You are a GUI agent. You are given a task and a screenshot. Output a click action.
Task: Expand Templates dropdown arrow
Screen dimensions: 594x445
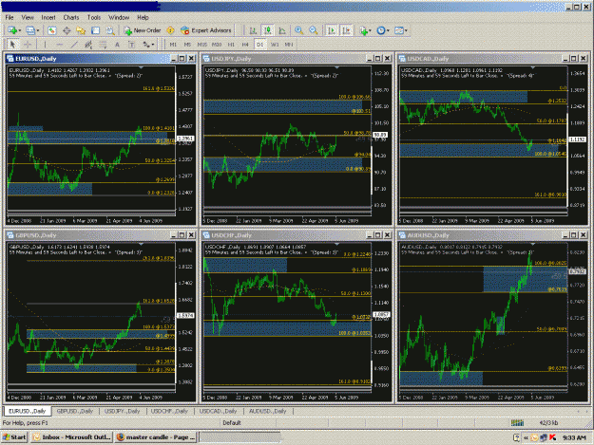tap(406, 30)
